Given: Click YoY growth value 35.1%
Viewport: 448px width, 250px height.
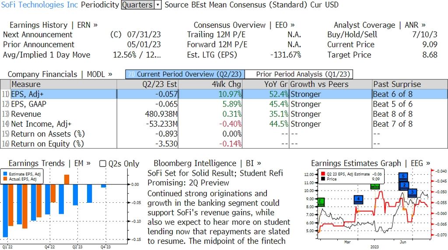Looking at the screenshot, I should click(x=279, y=114).
